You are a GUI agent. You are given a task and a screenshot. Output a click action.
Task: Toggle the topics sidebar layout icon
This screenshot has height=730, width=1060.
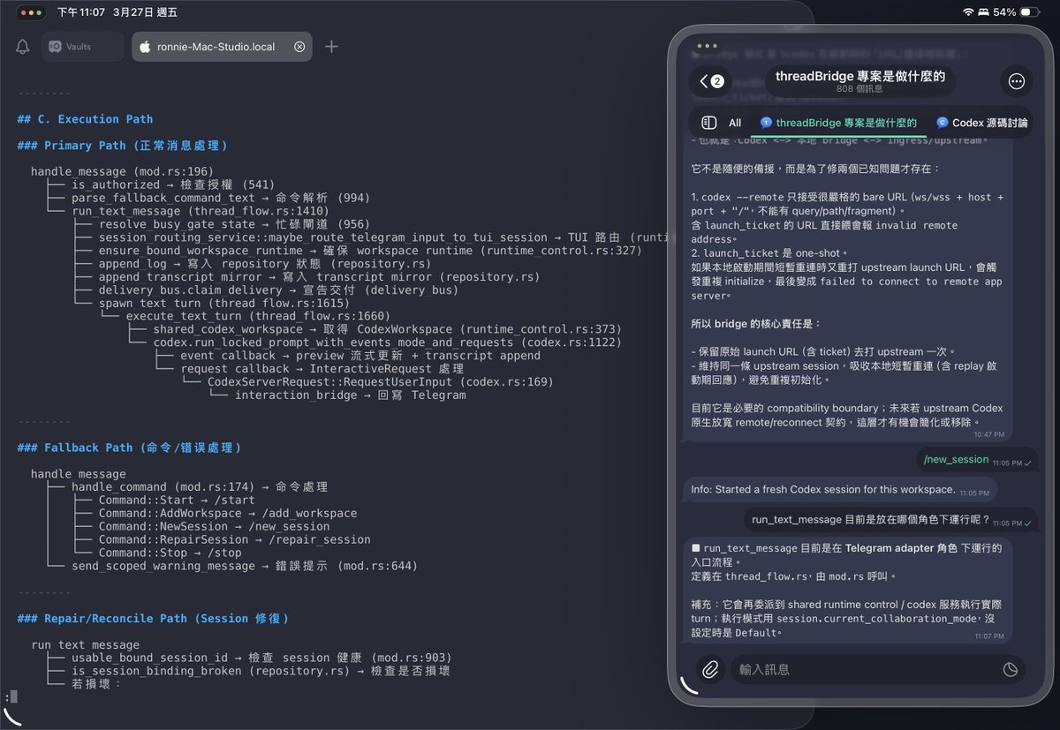(x=708, y=123)
